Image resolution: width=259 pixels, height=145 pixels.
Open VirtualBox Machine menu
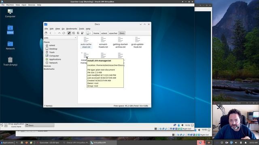pos(10,5)
